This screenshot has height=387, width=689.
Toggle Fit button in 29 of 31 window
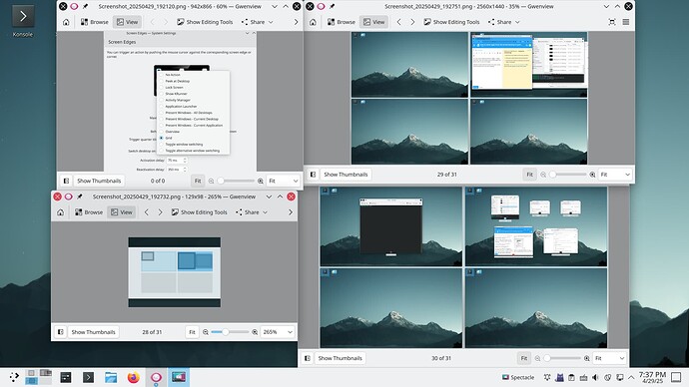click(529, 175)
